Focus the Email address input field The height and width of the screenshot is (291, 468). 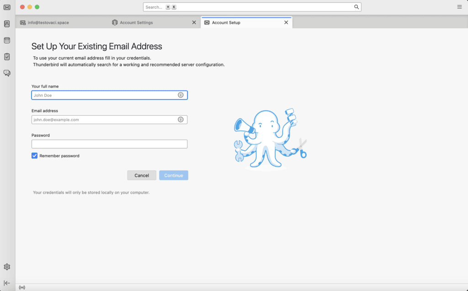point(109,119)
